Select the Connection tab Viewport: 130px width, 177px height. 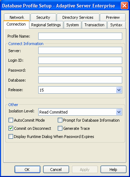coord(16,24)
